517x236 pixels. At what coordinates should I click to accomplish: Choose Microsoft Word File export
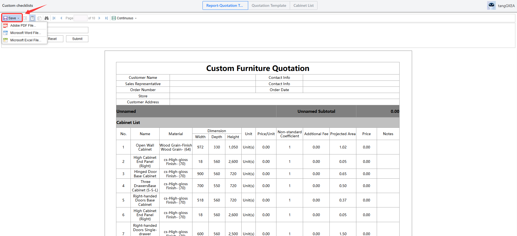pos(25,33)
